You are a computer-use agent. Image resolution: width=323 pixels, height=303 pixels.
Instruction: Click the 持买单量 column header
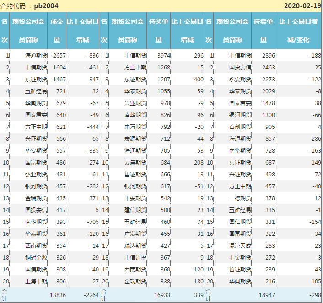point(158,31)
